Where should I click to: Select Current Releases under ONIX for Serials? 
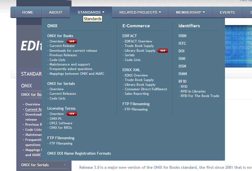pos(63,94)
